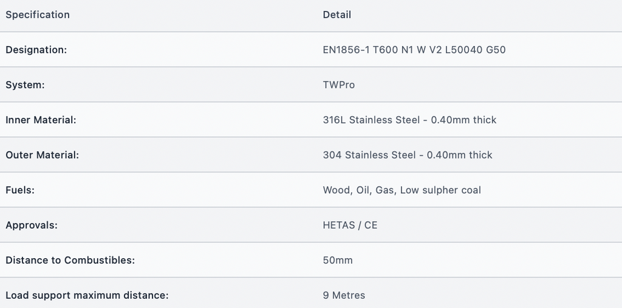Click Low sulpher coal text
Screen dimensions: 622x308
point(440,190)
